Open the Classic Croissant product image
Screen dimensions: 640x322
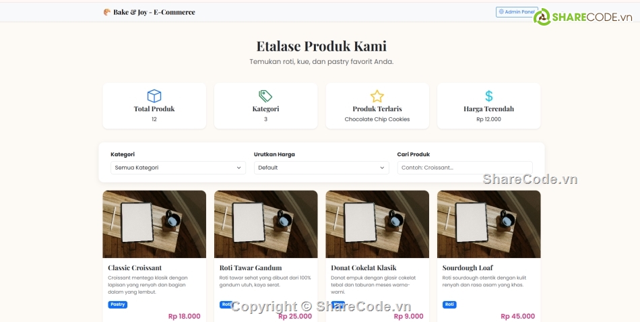pos(154,224)
